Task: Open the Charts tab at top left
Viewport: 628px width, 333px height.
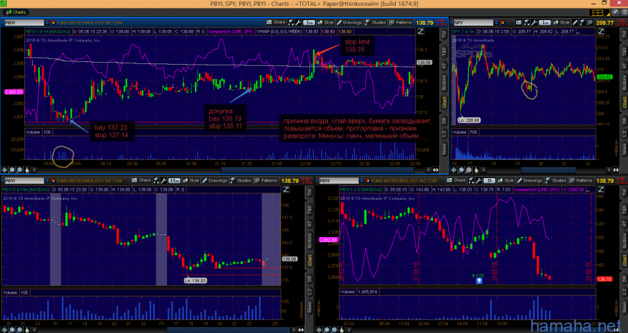Action: (x=16, y=12)
